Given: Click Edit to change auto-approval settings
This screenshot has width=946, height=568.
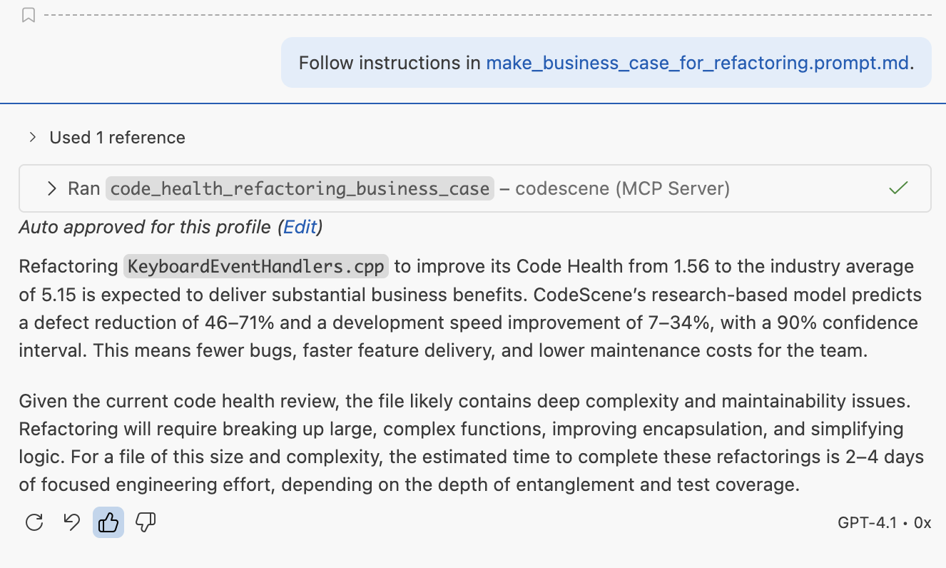Looking at the screenshot, I should (300, 227).
